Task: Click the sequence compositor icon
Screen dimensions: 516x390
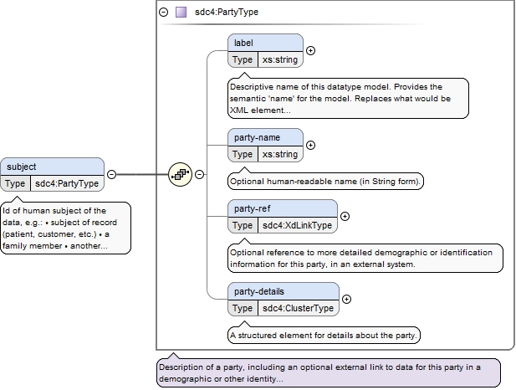Action: tap(180, 174)
